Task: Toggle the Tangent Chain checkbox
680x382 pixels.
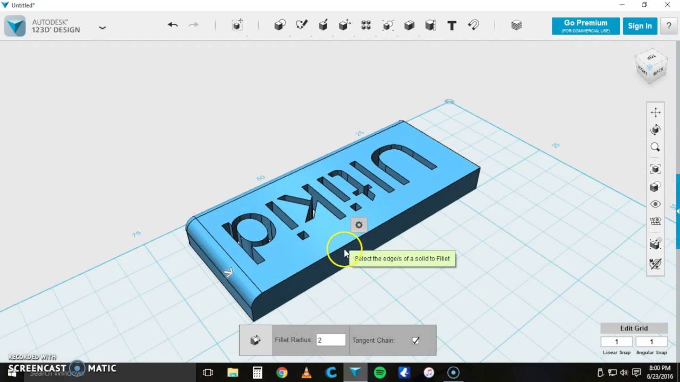Action: 415,341
